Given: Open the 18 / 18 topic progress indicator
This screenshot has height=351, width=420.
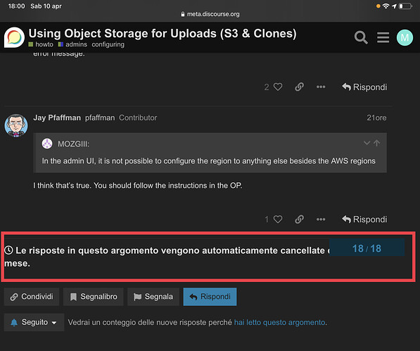Looking at the screenshot, I should (x=367, y=248).
